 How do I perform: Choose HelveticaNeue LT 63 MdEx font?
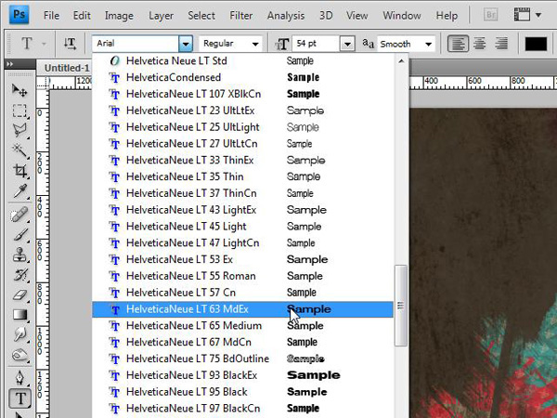242,309
